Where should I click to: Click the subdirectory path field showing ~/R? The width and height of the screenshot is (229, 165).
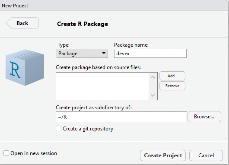121,117
